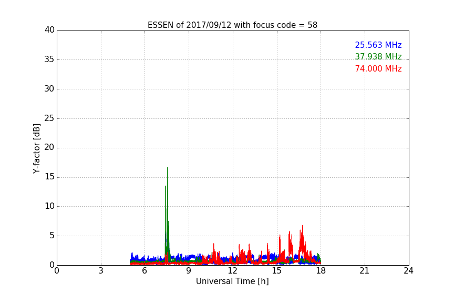The height and width of the screenshot is (303, 454).
Task: Click the red legend label 74.000 MHz
Action: pos(378,69)
